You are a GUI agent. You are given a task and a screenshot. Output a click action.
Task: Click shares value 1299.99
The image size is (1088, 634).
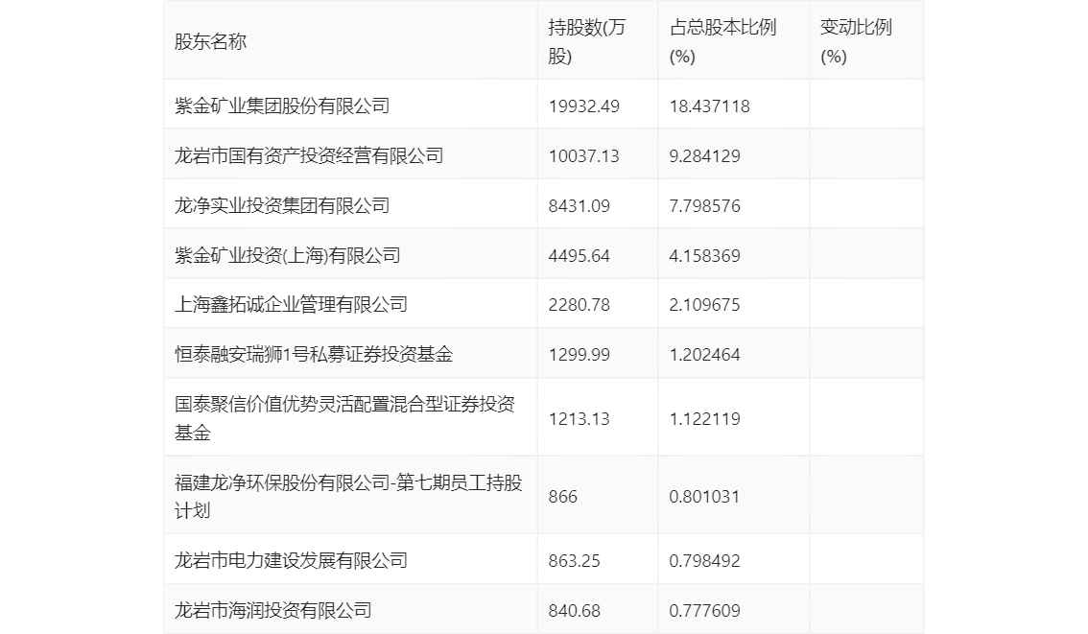point(579,355)
